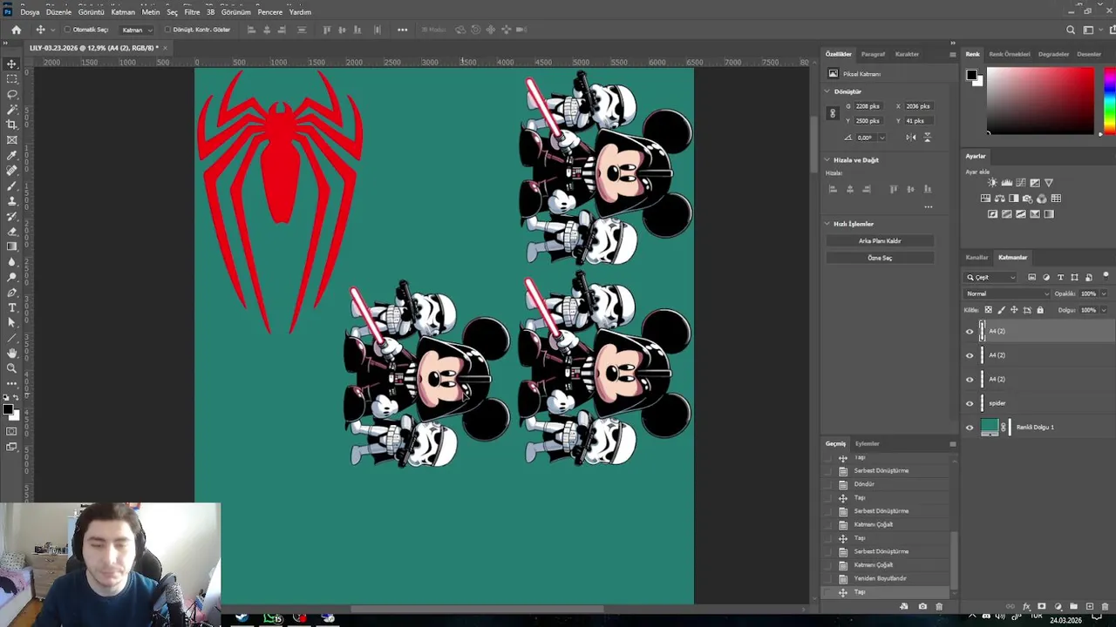Lock all for the layer (padlock icon)
Viewport: 1116px width, 627px height.
click(x=1040, y=310)
